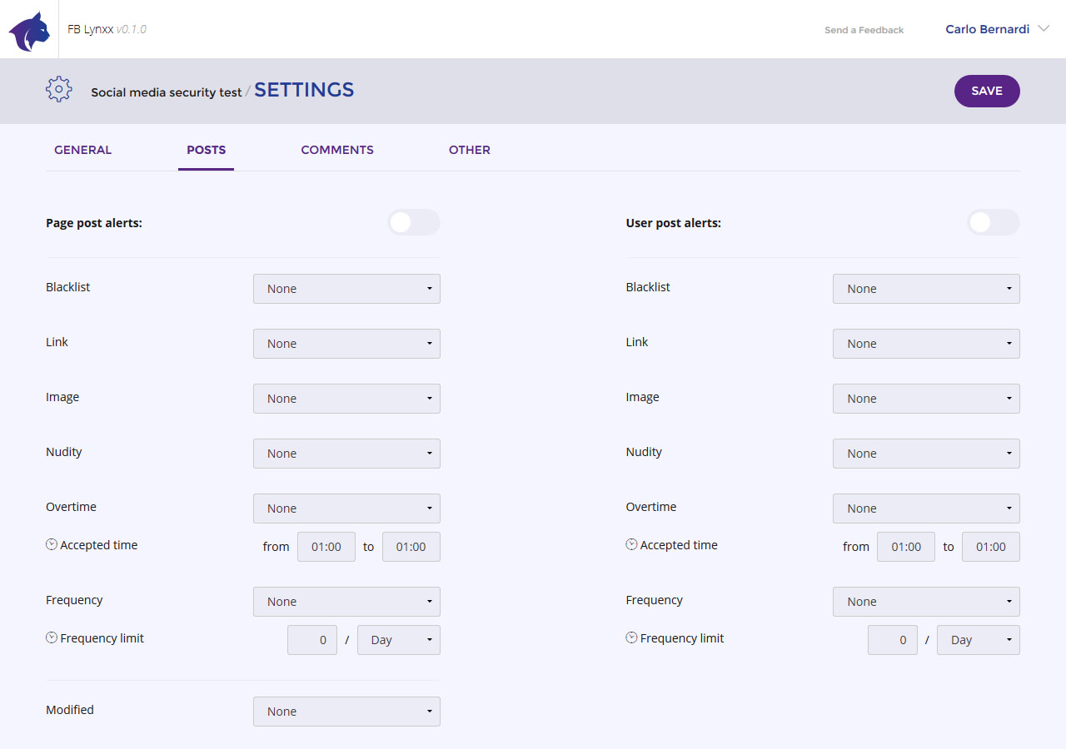Click the Page post frequency limit number field
This screenshot has width=1066, height=749.
(x=312, y=640)
